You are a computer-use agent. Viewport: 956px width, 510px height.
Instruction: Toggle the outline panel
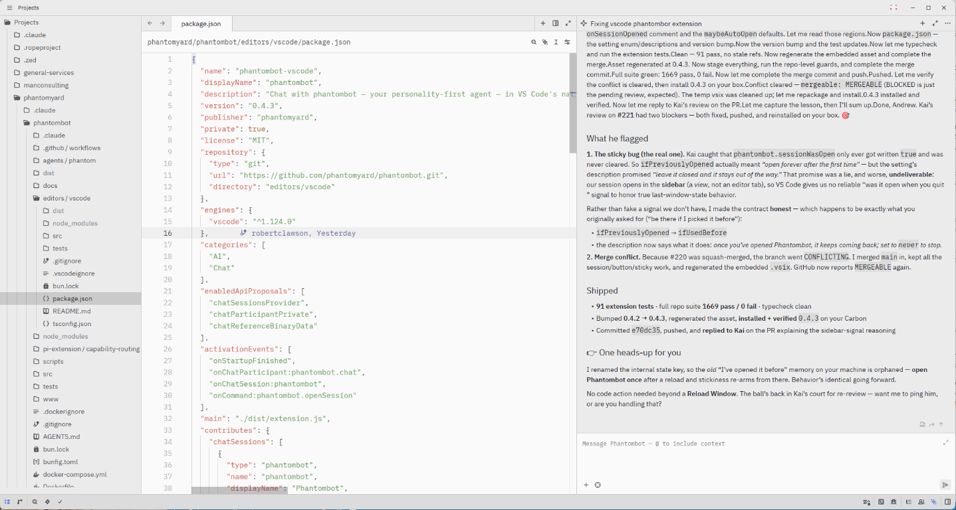click(909, 502)
